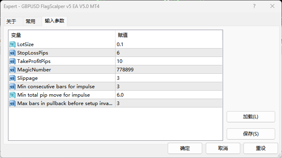Viewport: 282px width, 158px height.
Task: Edit the StopLossPips value 6
Action: (169, 53)
